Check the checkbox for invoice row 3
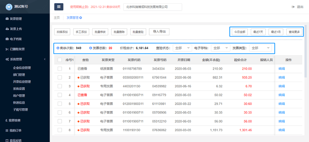The height and width of the screenshot is (142, 309). coord(60,86)
